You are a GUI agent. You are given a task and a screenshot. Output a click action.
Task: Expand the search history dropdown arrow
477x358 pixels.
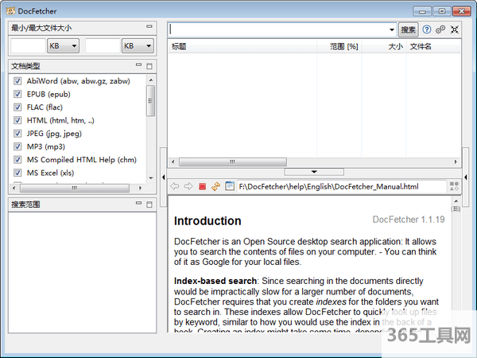click(391, 30)
